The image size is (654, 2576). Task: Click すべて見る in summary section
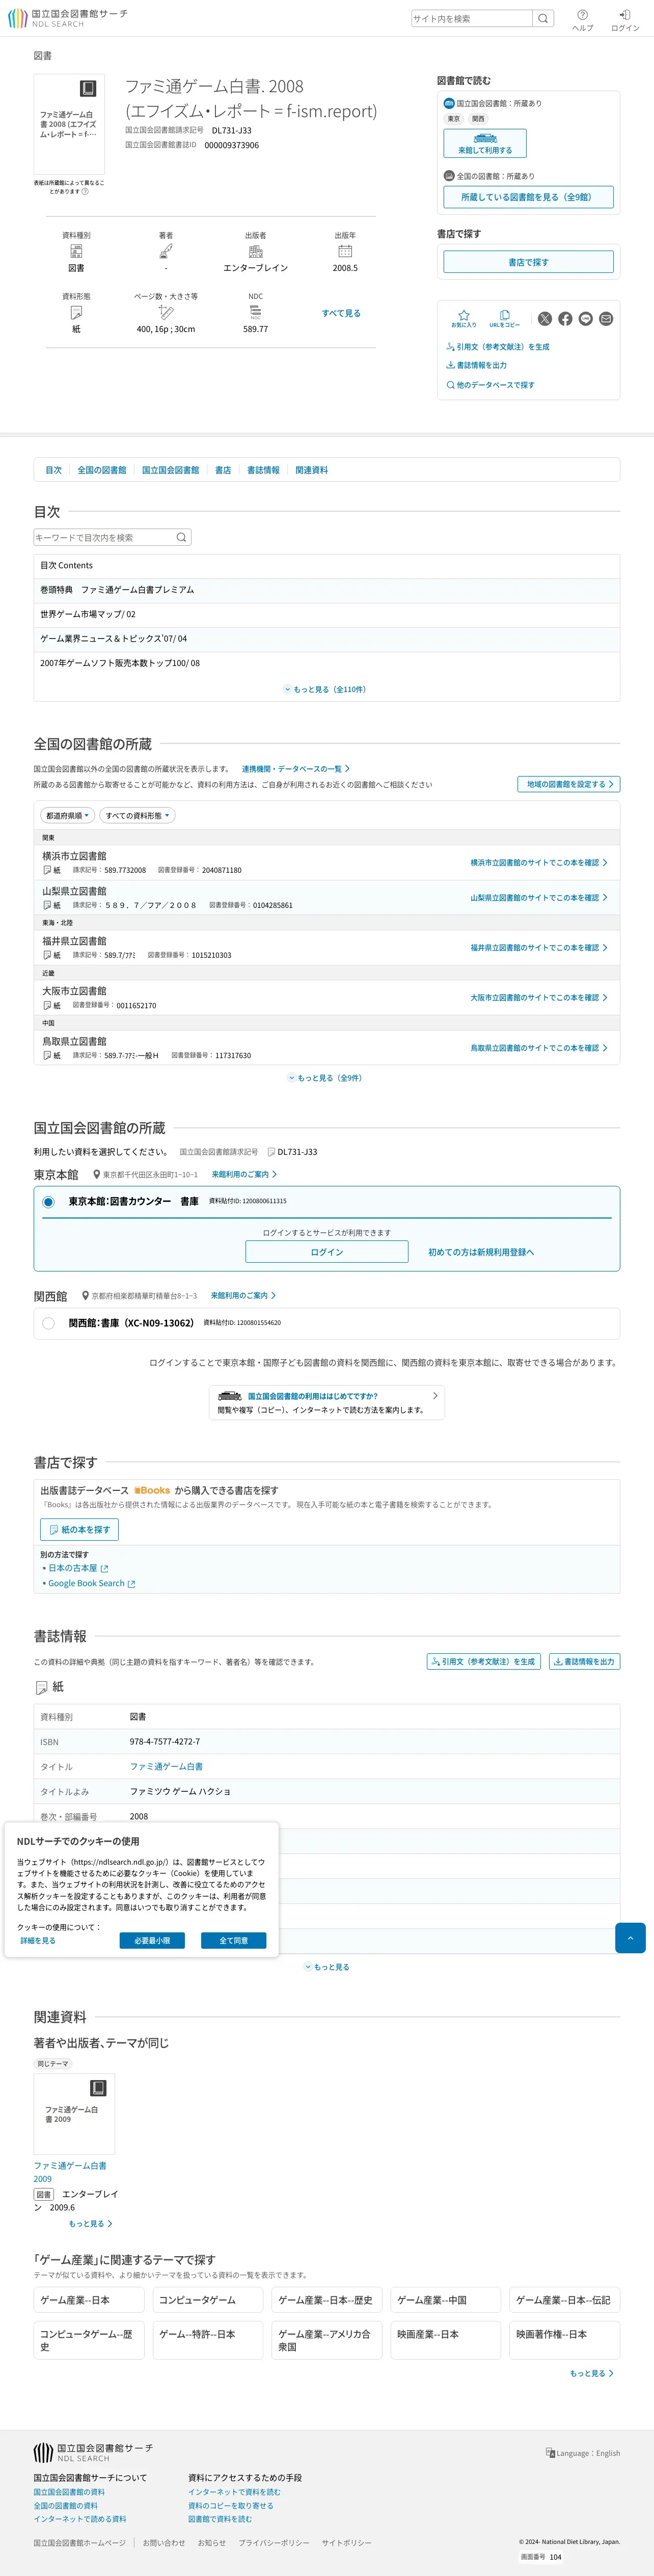[x=341, y=313]
